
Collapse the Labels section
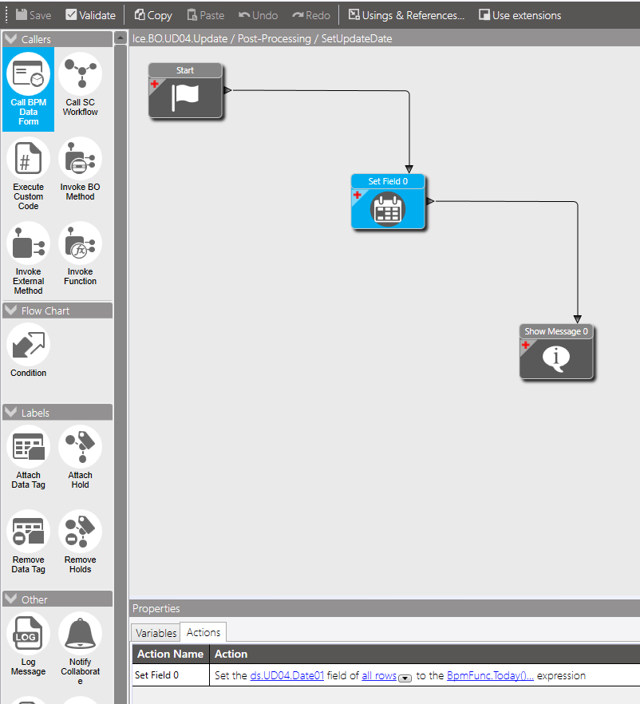tap(10, 412)
